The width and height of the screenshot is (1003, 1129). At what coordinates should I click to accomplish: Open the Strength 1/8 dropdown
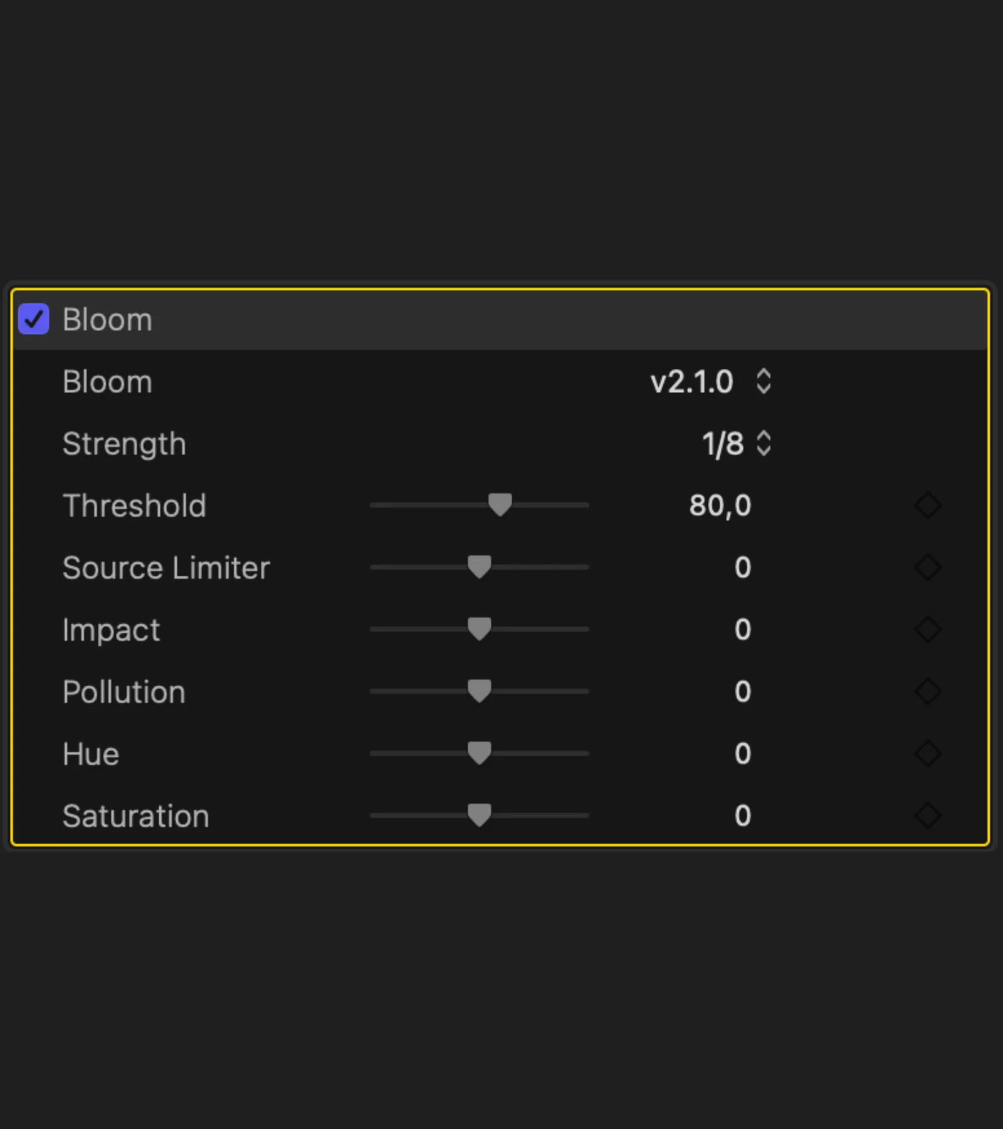[736, 443]
